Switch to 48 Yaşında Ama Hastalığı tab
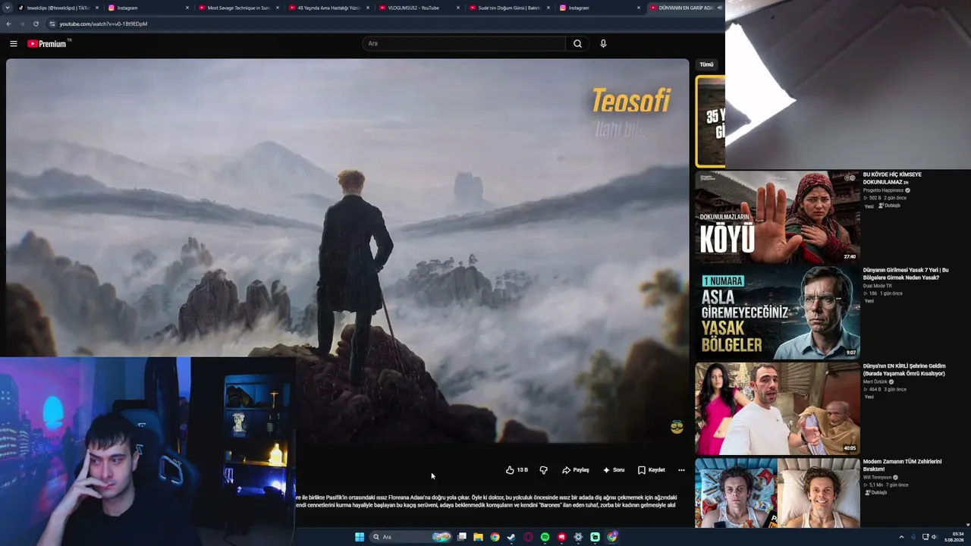The height and width of the screenshot is (546, 971). point(328,8)
